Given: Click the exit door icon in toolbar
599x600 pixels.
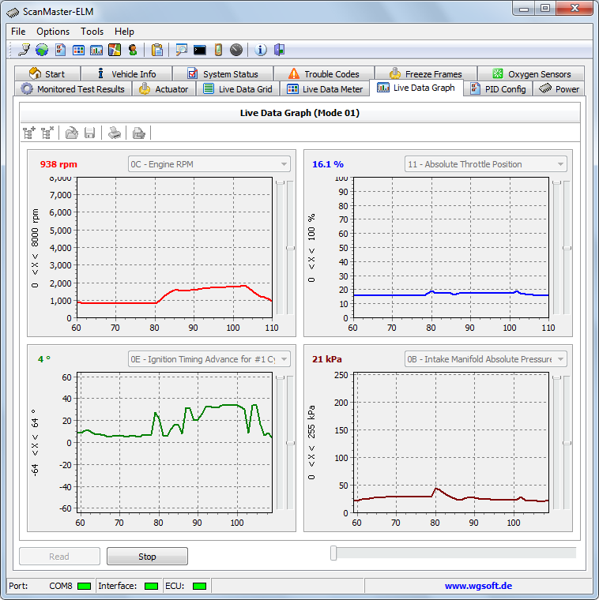Looking at the screenshot, I should [x=279, y=50].
